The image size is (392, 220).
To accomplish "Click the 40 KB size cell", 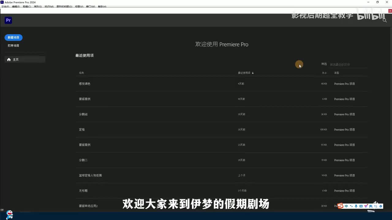I will pyautogui.click(x=324, y=84).
